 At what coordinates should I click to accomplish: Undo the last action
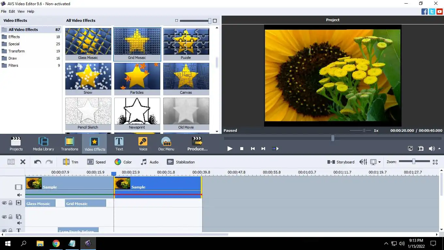coord(38,162)
